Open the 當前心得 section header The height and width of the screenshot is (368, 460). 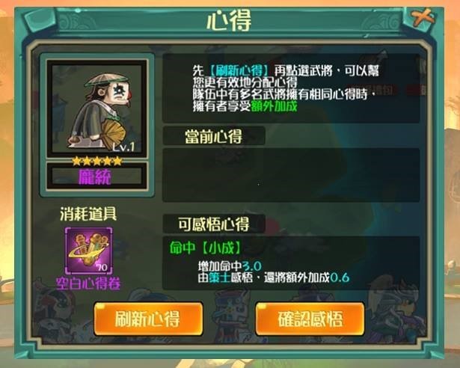pos(214,136)
